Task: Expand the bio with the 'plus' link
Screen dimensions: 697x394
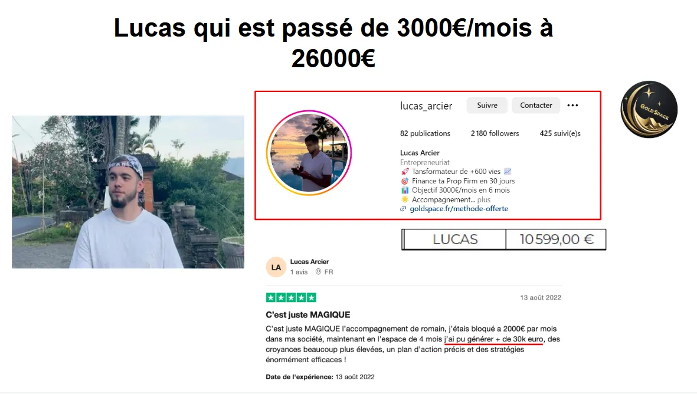Action: 483,199
